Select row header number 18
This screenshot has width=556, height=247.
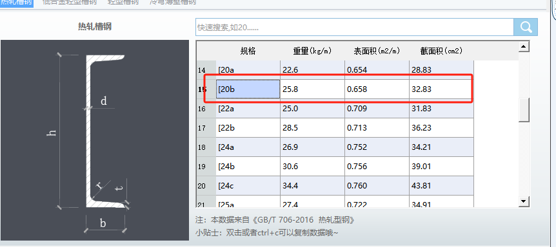206,147
